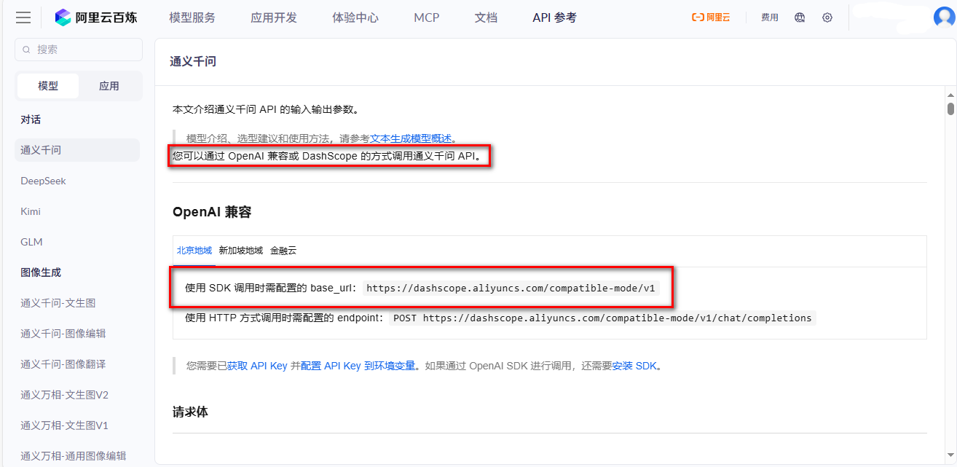Select the 北京地域 tab
957x467 pixels.
pyautogui.click(x=194, y=250)
